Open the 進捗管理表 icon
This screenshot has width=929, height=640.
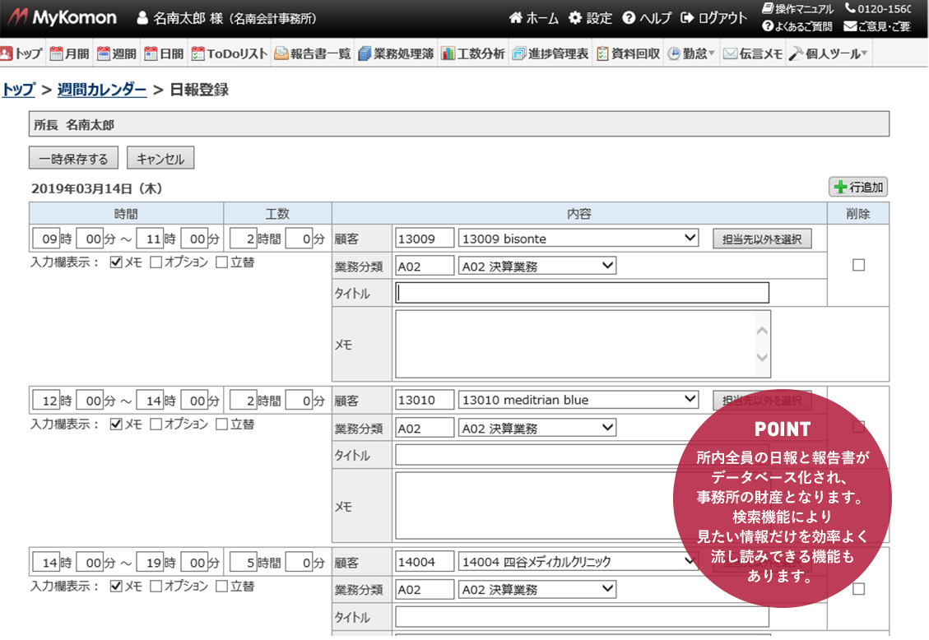pos(519,53)
